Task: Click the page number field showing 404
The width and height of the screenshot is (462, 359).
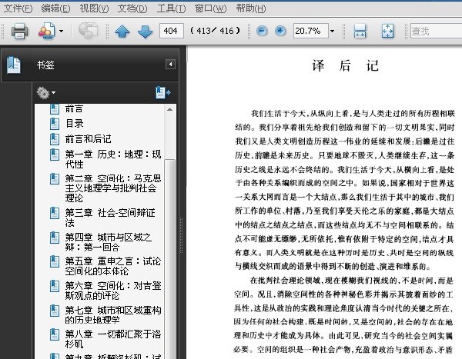Action: [x=172, y=31]
